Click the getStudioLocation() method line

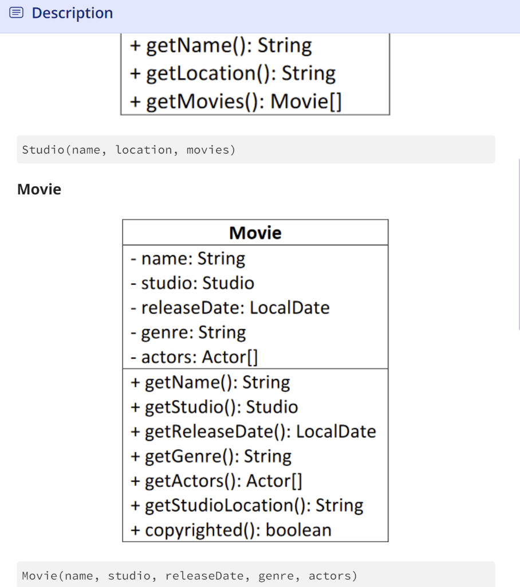[247, 506]
